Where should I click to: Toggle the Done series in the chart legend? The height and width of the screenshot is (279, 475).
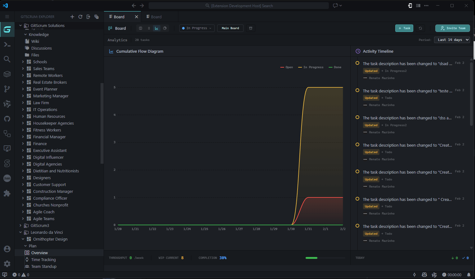335,67
